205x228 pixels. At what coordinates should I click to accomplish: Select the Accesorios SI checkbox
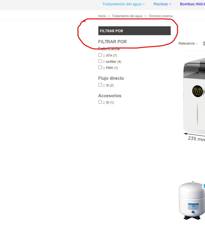click(100, 102)
